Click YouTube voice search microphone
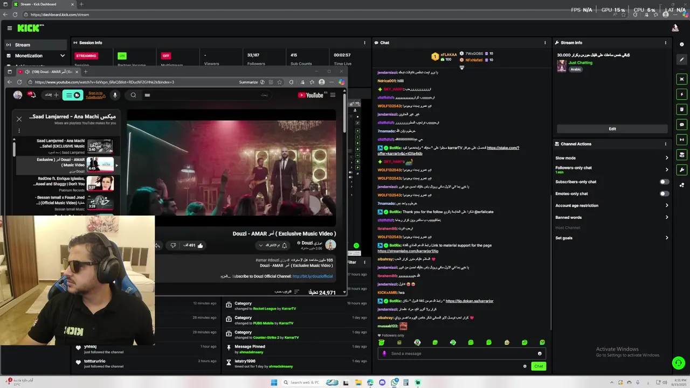690x388 pixels. click(x=115, y=95)
